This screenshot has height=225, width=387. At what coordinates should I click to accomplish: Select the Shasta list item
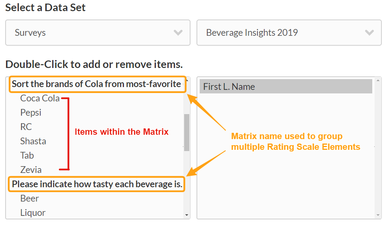(33, 141)
